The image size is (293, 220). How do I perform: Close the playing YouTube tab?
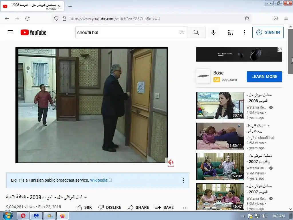pos(59,6)
